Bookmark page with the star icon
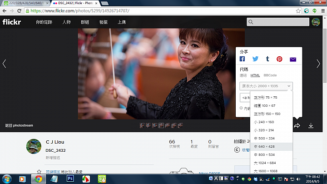This screenshot has width=327, height=184. tap(298, 11)
